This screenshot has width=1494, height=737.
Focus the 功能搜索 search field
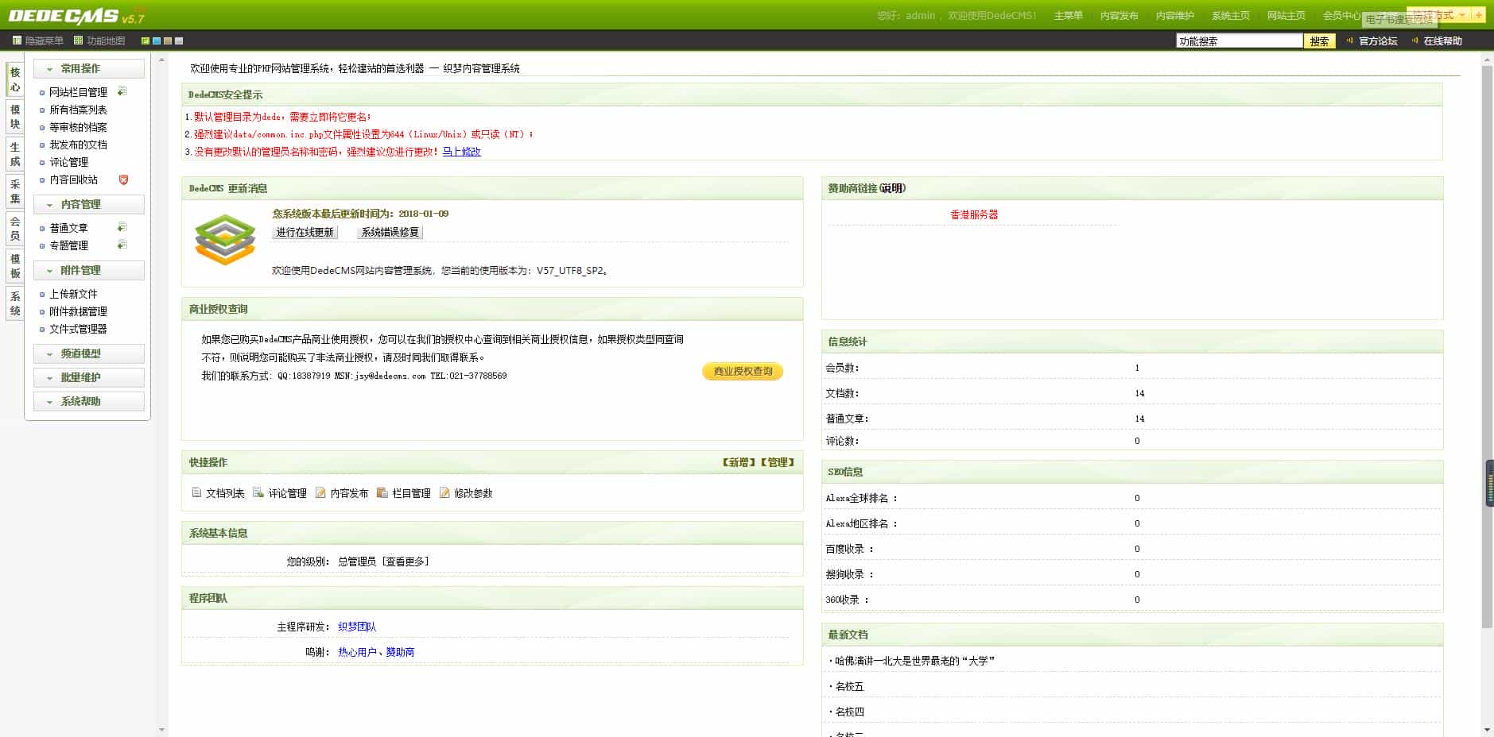point(1239,41)
